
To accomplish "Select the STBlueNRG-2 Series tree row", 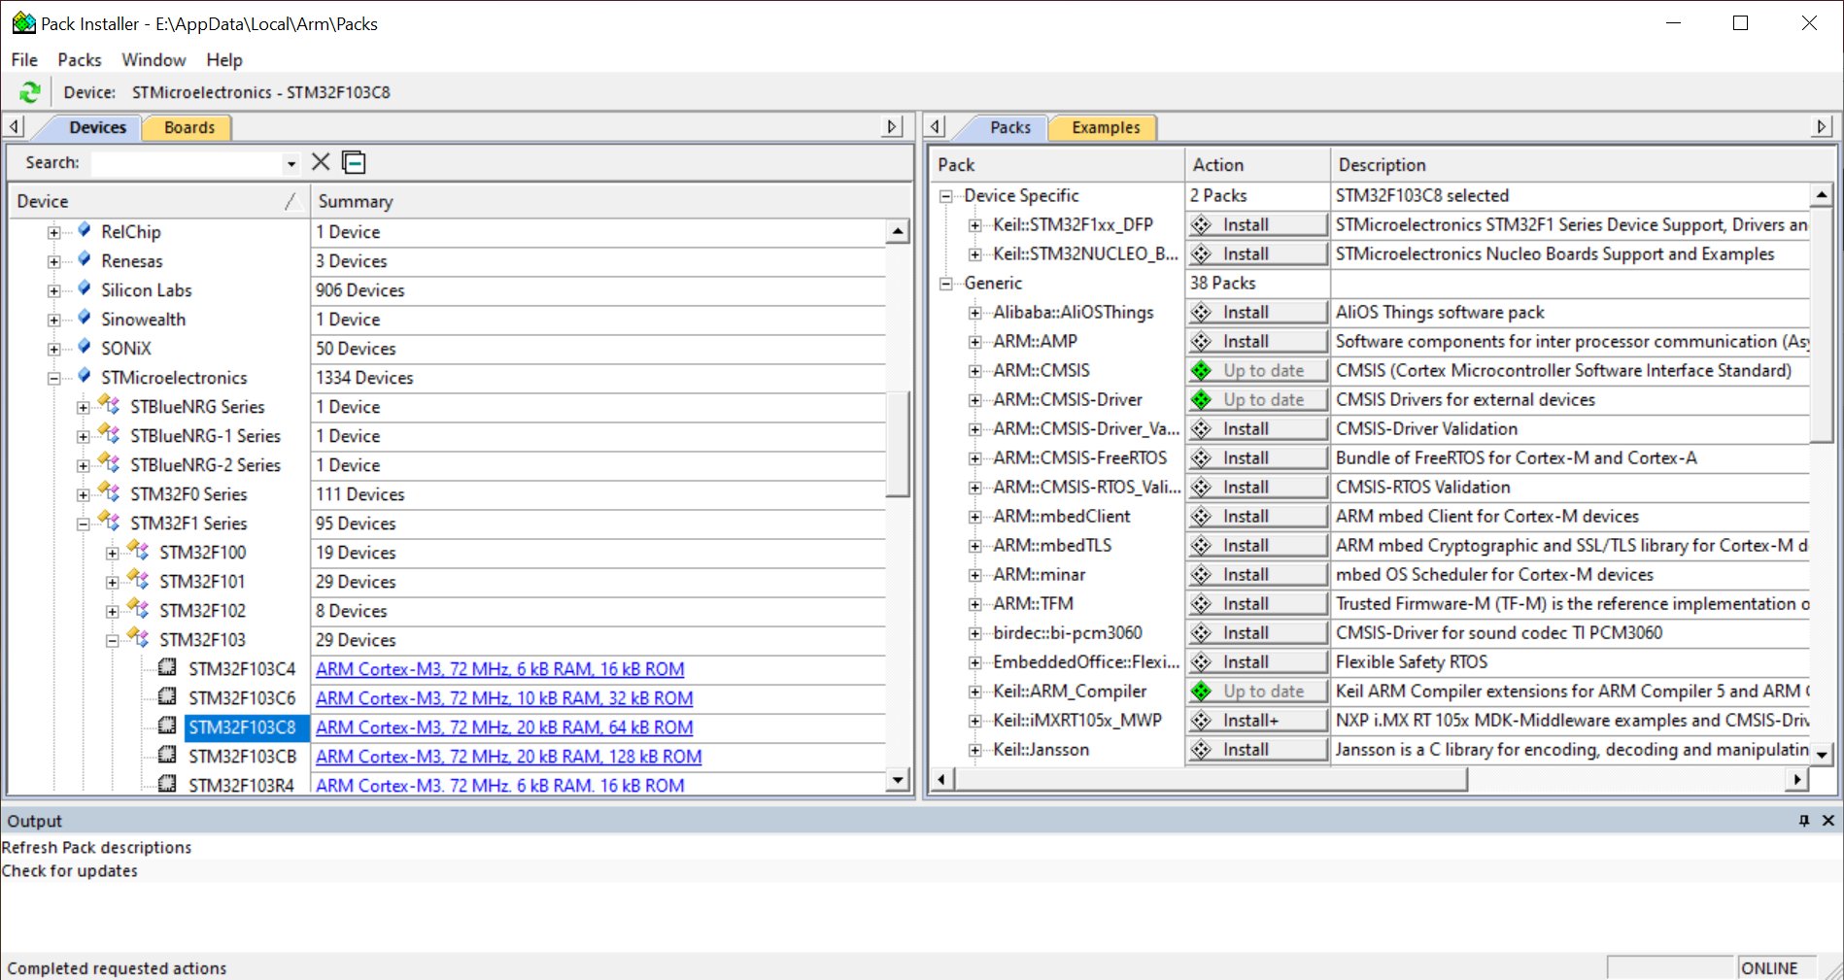I will pos(205,465).
